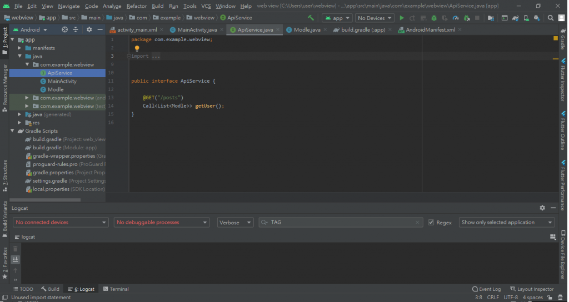Click the Attach Debugger to Android Process icon
Image resolution: width=569 pixels, height=302 pixels.
tap(467, 18)
